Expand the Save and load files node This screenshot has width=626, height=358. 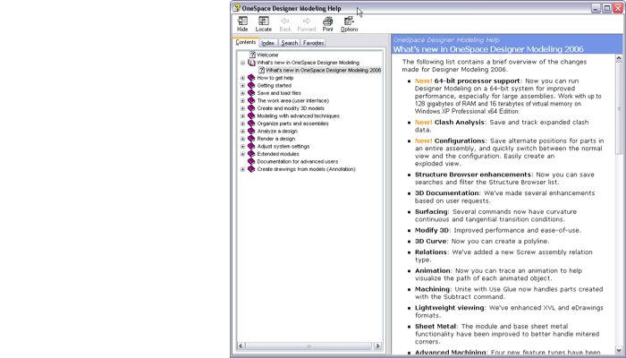coord(242,93)
